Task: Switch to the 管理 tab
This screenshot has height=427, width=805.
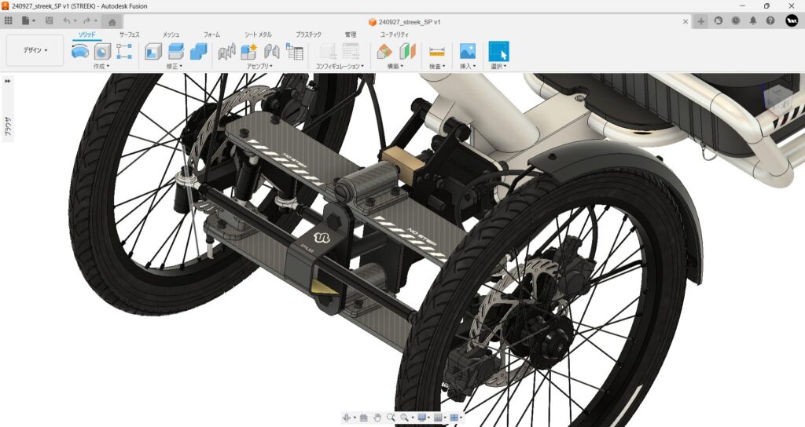Action: tap(350, 35)
